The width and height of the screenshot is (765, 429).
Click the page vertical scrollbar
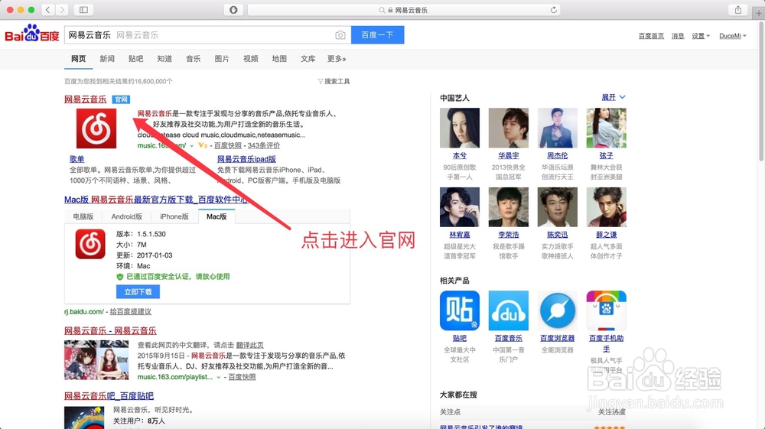click(x=762, y=93)
